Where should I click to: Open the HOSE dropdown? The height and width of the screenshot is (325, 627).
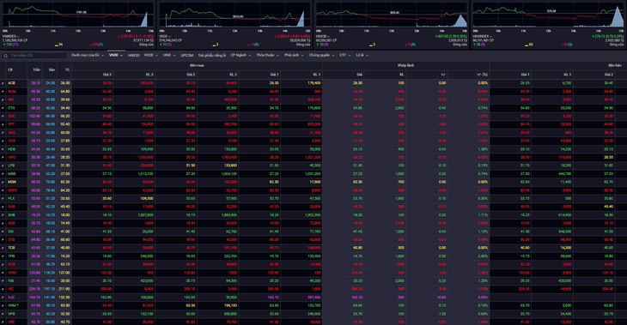point(151,55)
